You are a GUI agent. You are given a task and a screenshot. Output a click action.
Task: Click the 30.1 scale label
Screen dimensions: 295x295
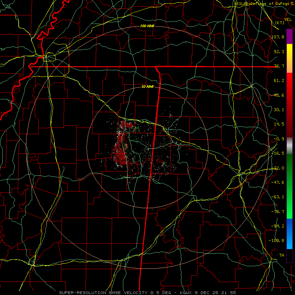(279, 110)
